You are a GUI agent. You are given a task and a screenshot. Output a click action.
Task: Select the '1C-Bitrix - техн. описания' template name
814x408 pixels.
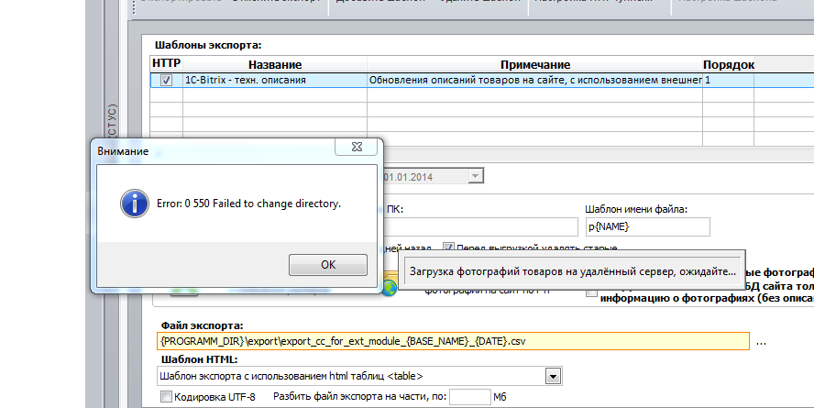pyautogui.click(x=246, y=80)
